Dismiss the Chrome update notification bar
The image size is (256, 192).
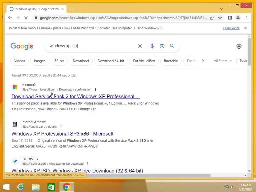[x=245, y=28]
